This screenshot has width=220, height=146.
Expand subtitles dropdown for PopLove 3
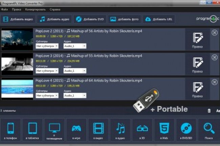[47, 71]
